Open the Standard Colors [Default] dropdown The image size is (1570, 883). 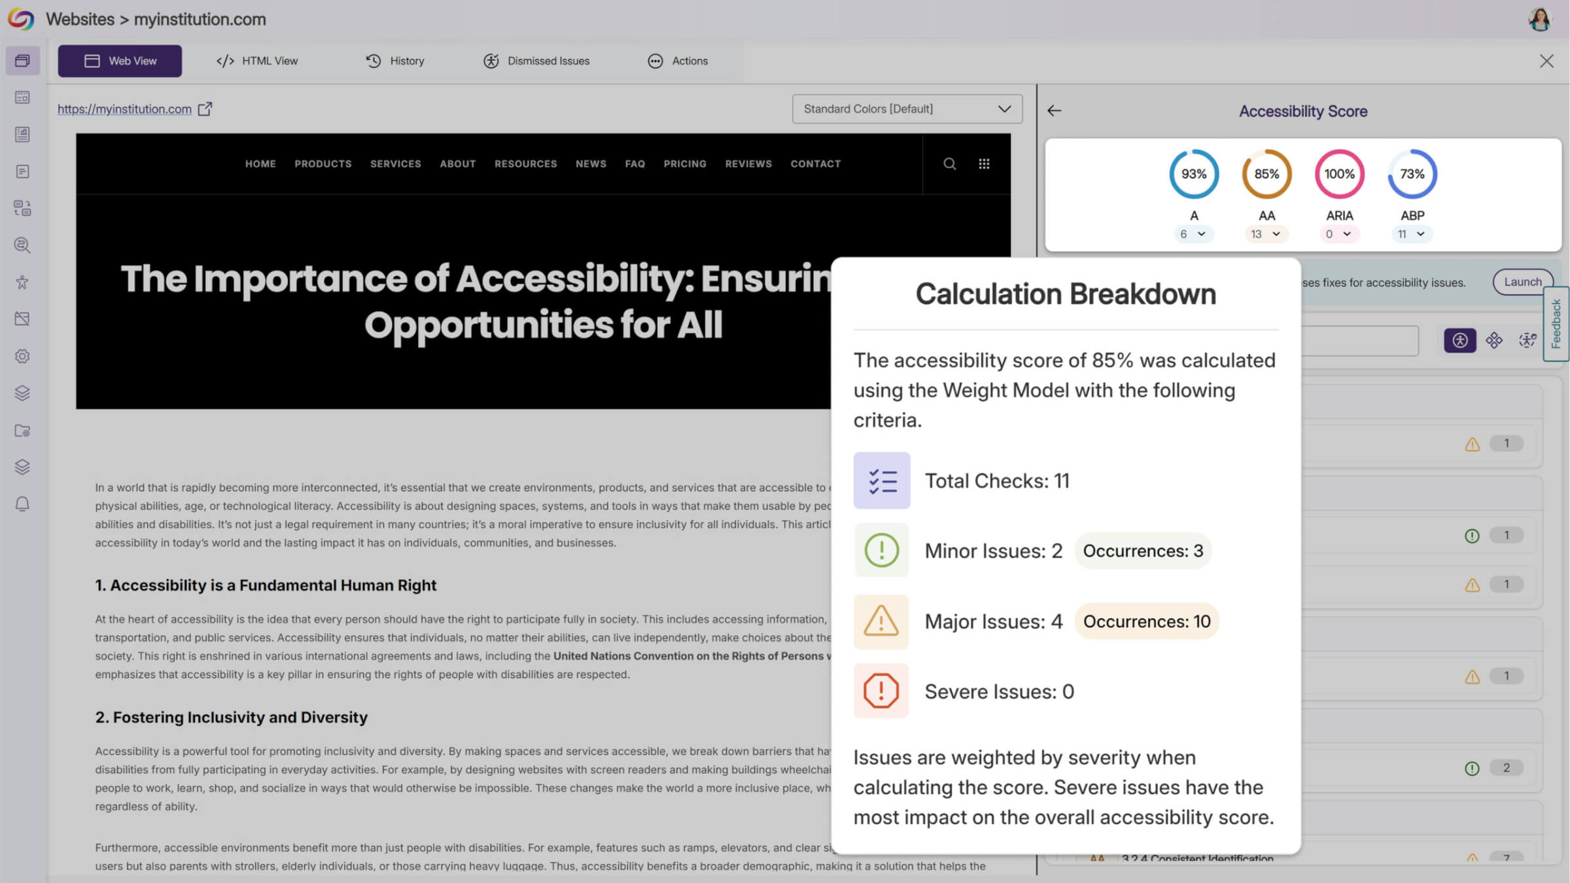(x=907, y=109)
